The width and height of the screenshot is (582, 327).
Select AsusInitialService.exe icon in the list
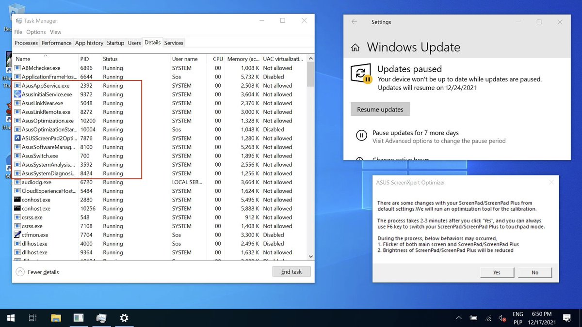click(x=18, y=94)
